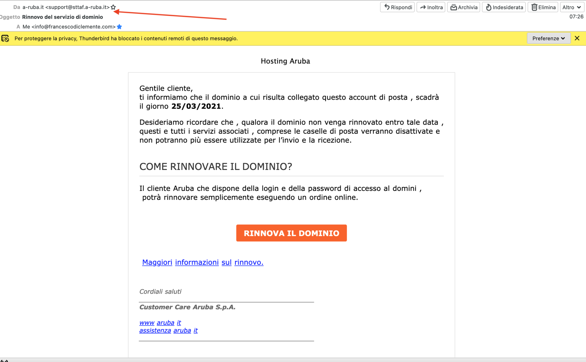Click the 'Cordiali saluti' text
Image resolution: width=586 pixels, height=362 pixels.
160,291
